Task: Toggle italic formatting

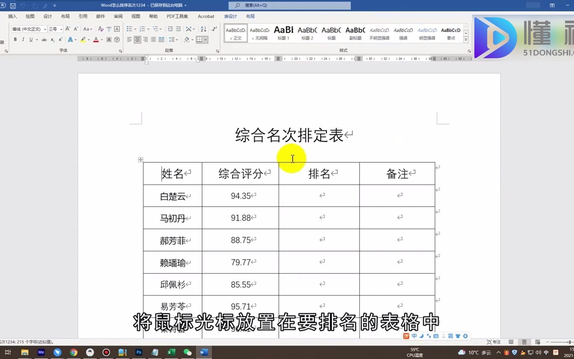Action: pyautogui.click(x=23, y=40)
